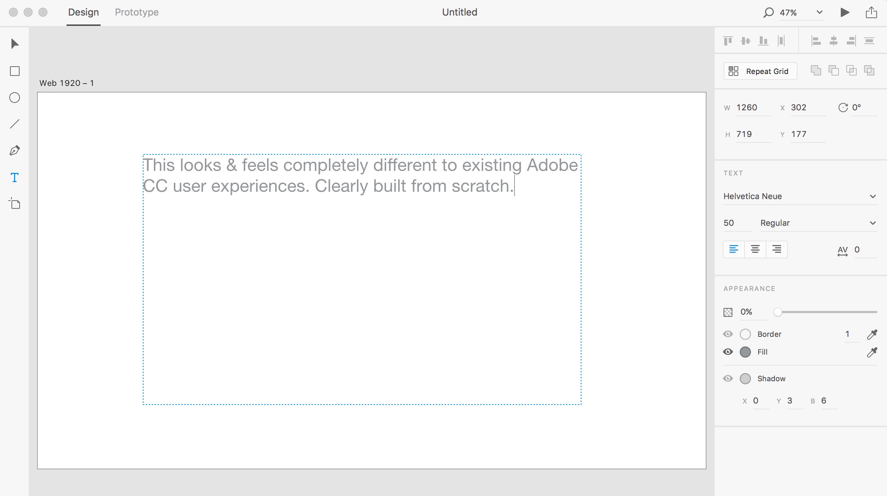The width and height of the screenshot is (887, 496).
Task: Switch to the Design tab
Action: pyautogui.click(x=84, y=12)
